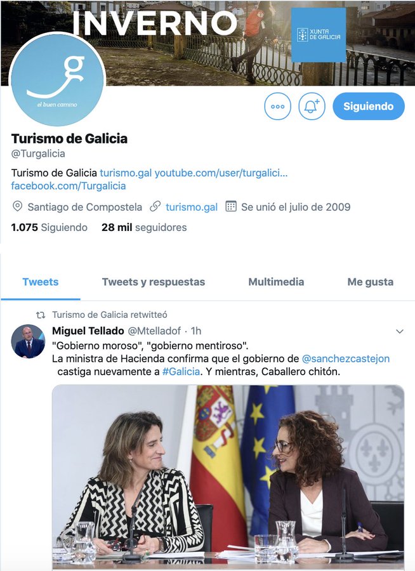Click the location pin icon near Santiago
This screenshot has width=415, height=571.
point(17,206)
